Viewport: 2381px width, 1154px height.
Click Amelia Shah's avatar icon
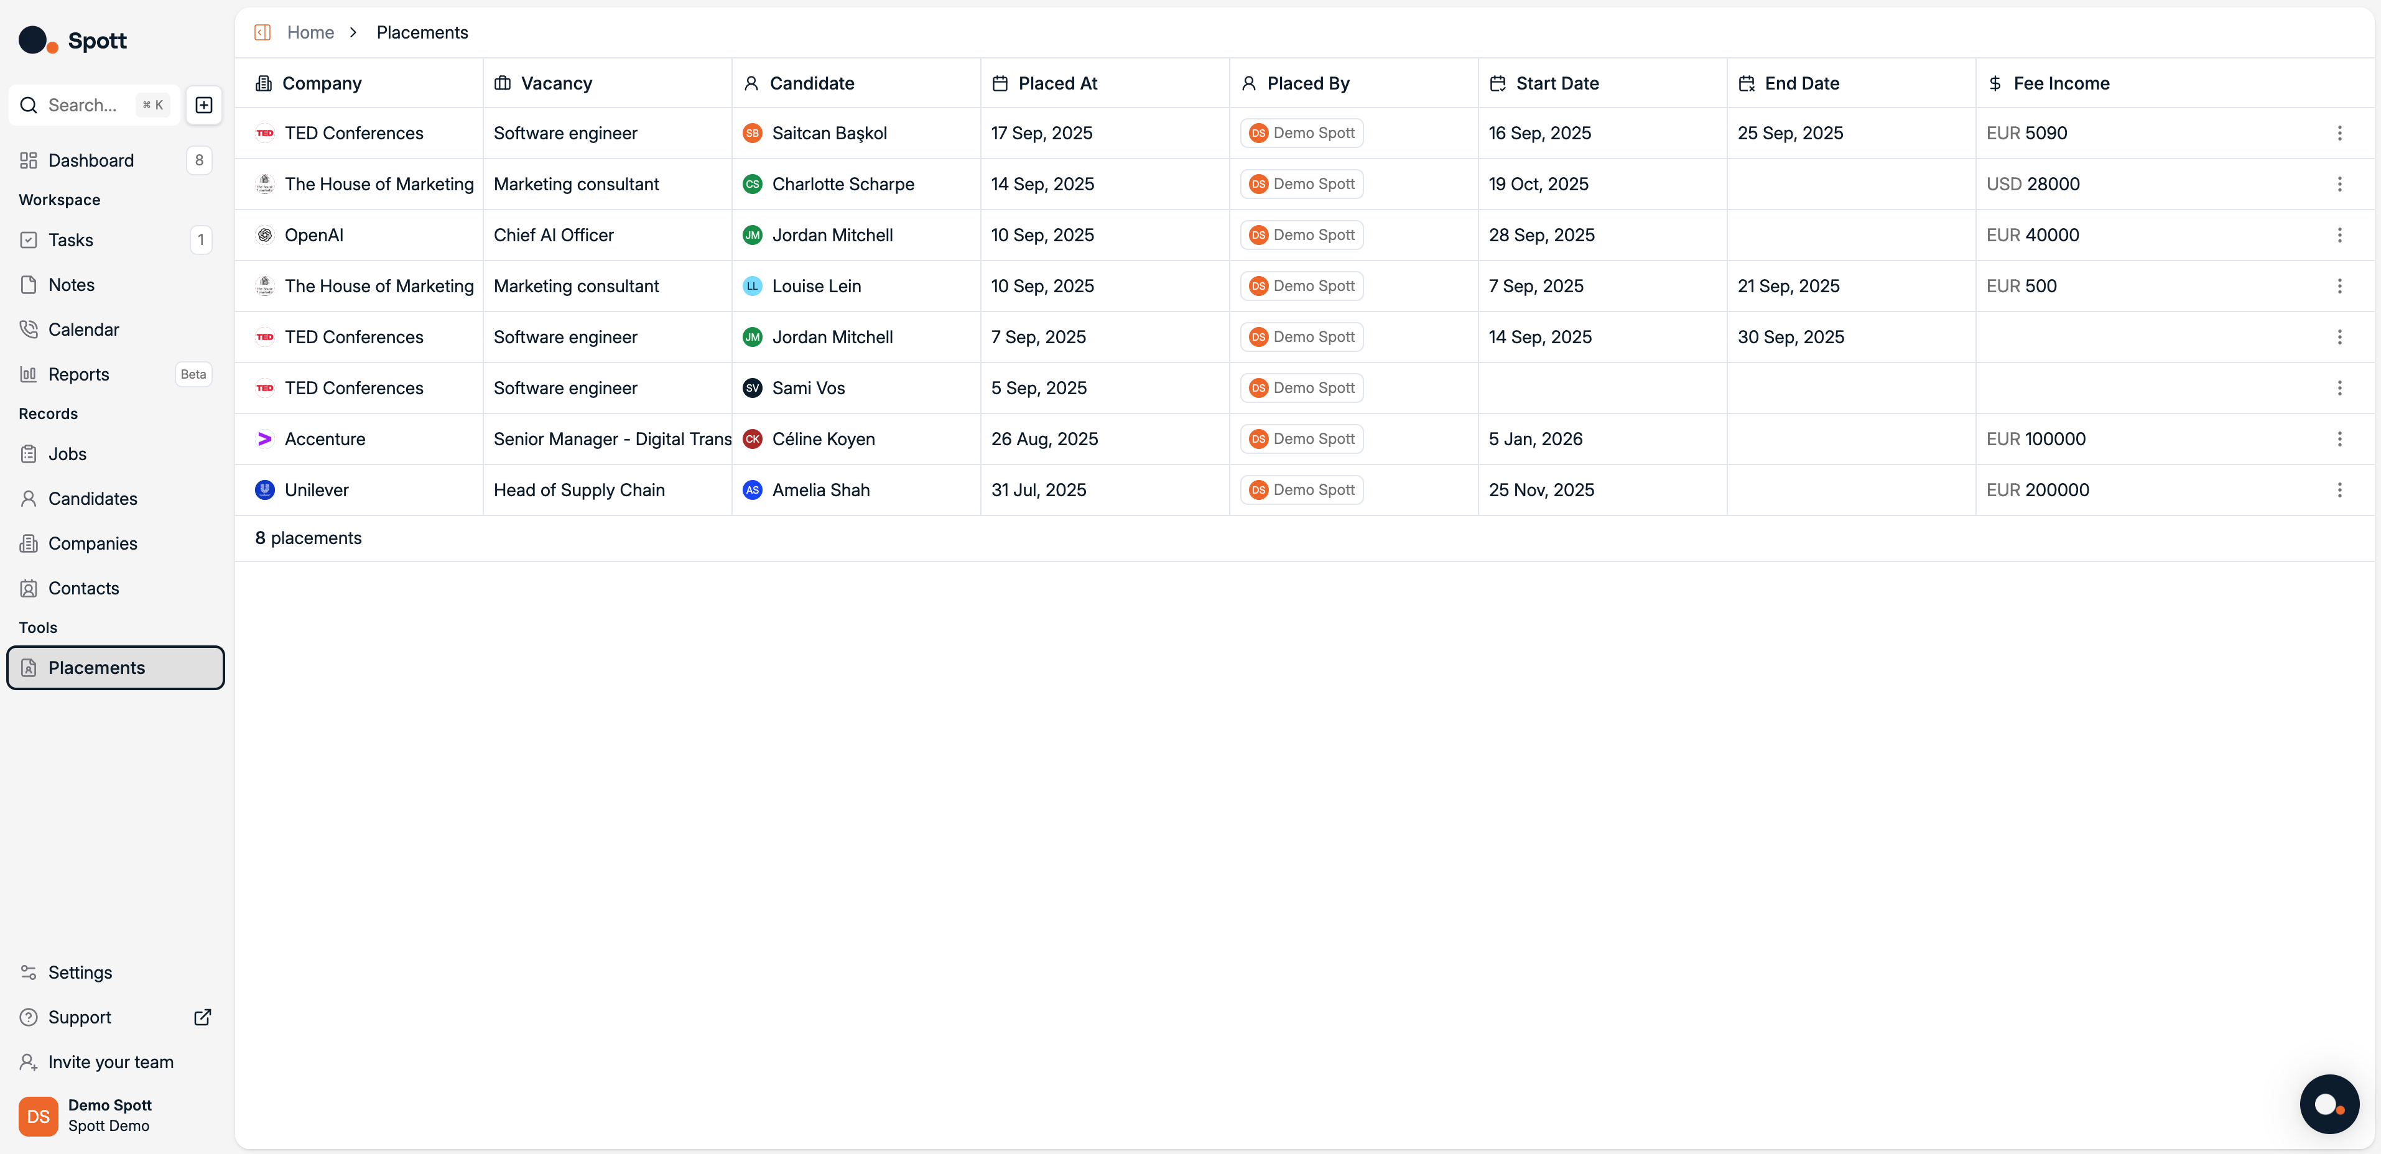pyautogui.click(x=753, y=490)
